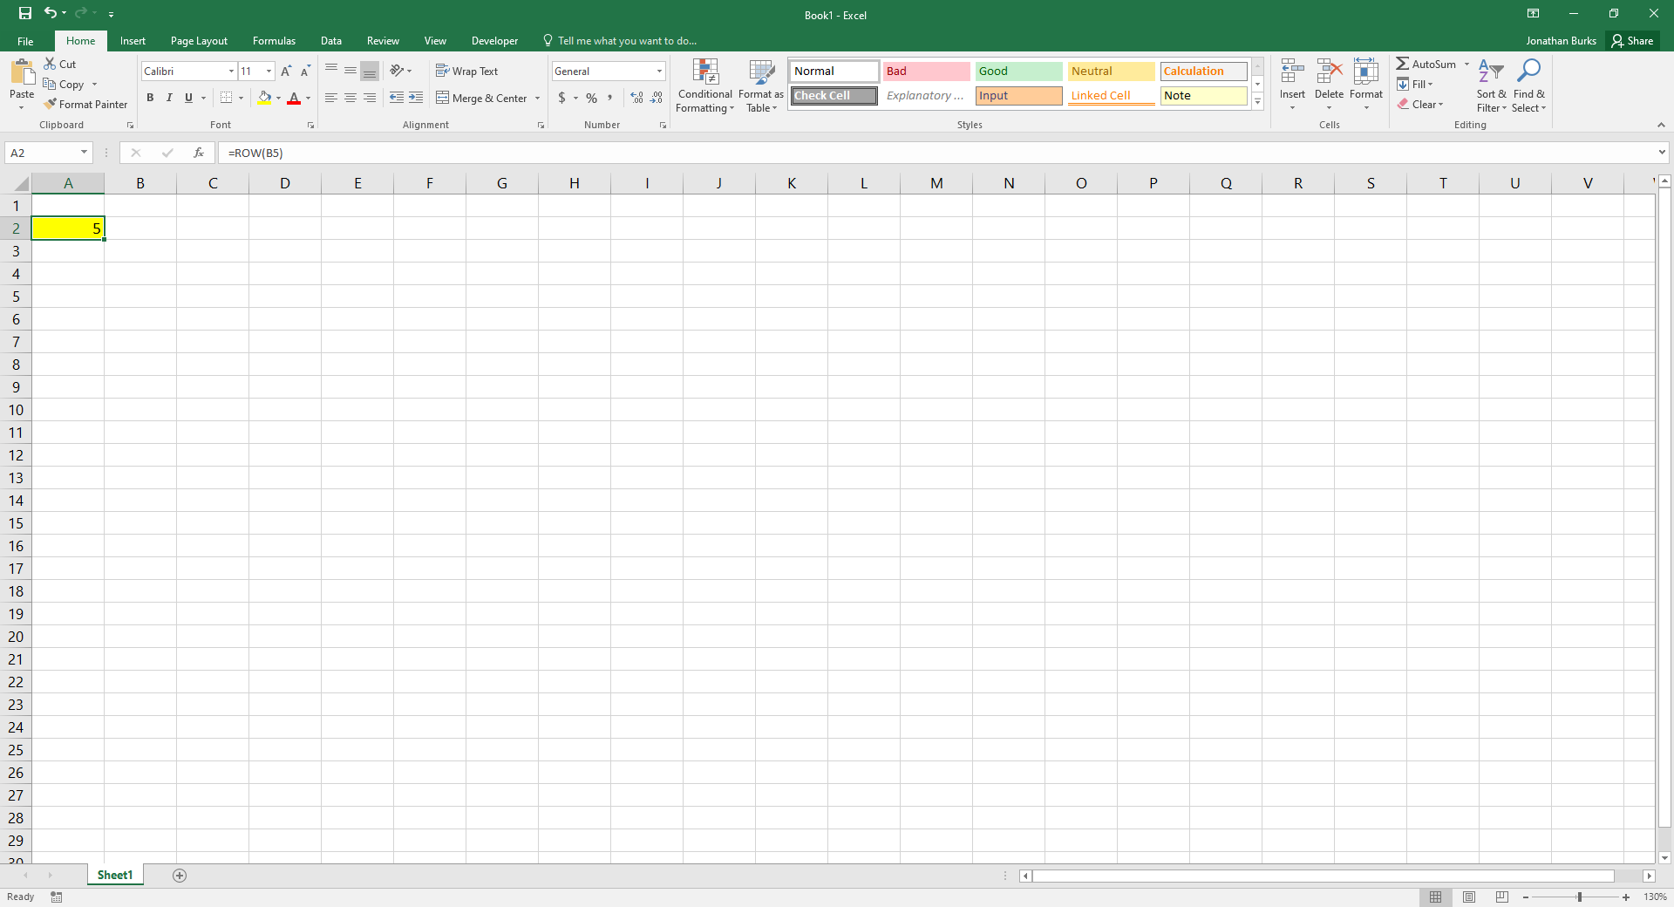The height and width of the screenshot is (907, 1674).
Task: Click the Insert cells icon
Action: 1292,72
